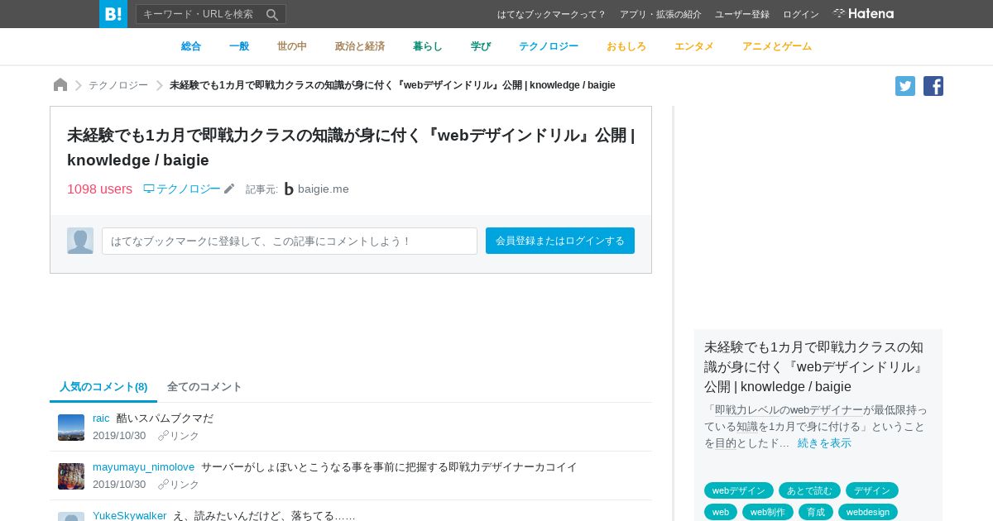Click raic's comment date 2019/10/30
This screenshot has height=521, width=993.
(x=119, y=436)
